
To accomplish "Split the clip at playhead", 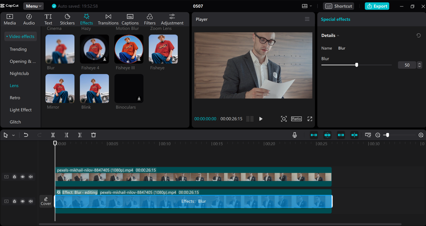I will (53, 135).
